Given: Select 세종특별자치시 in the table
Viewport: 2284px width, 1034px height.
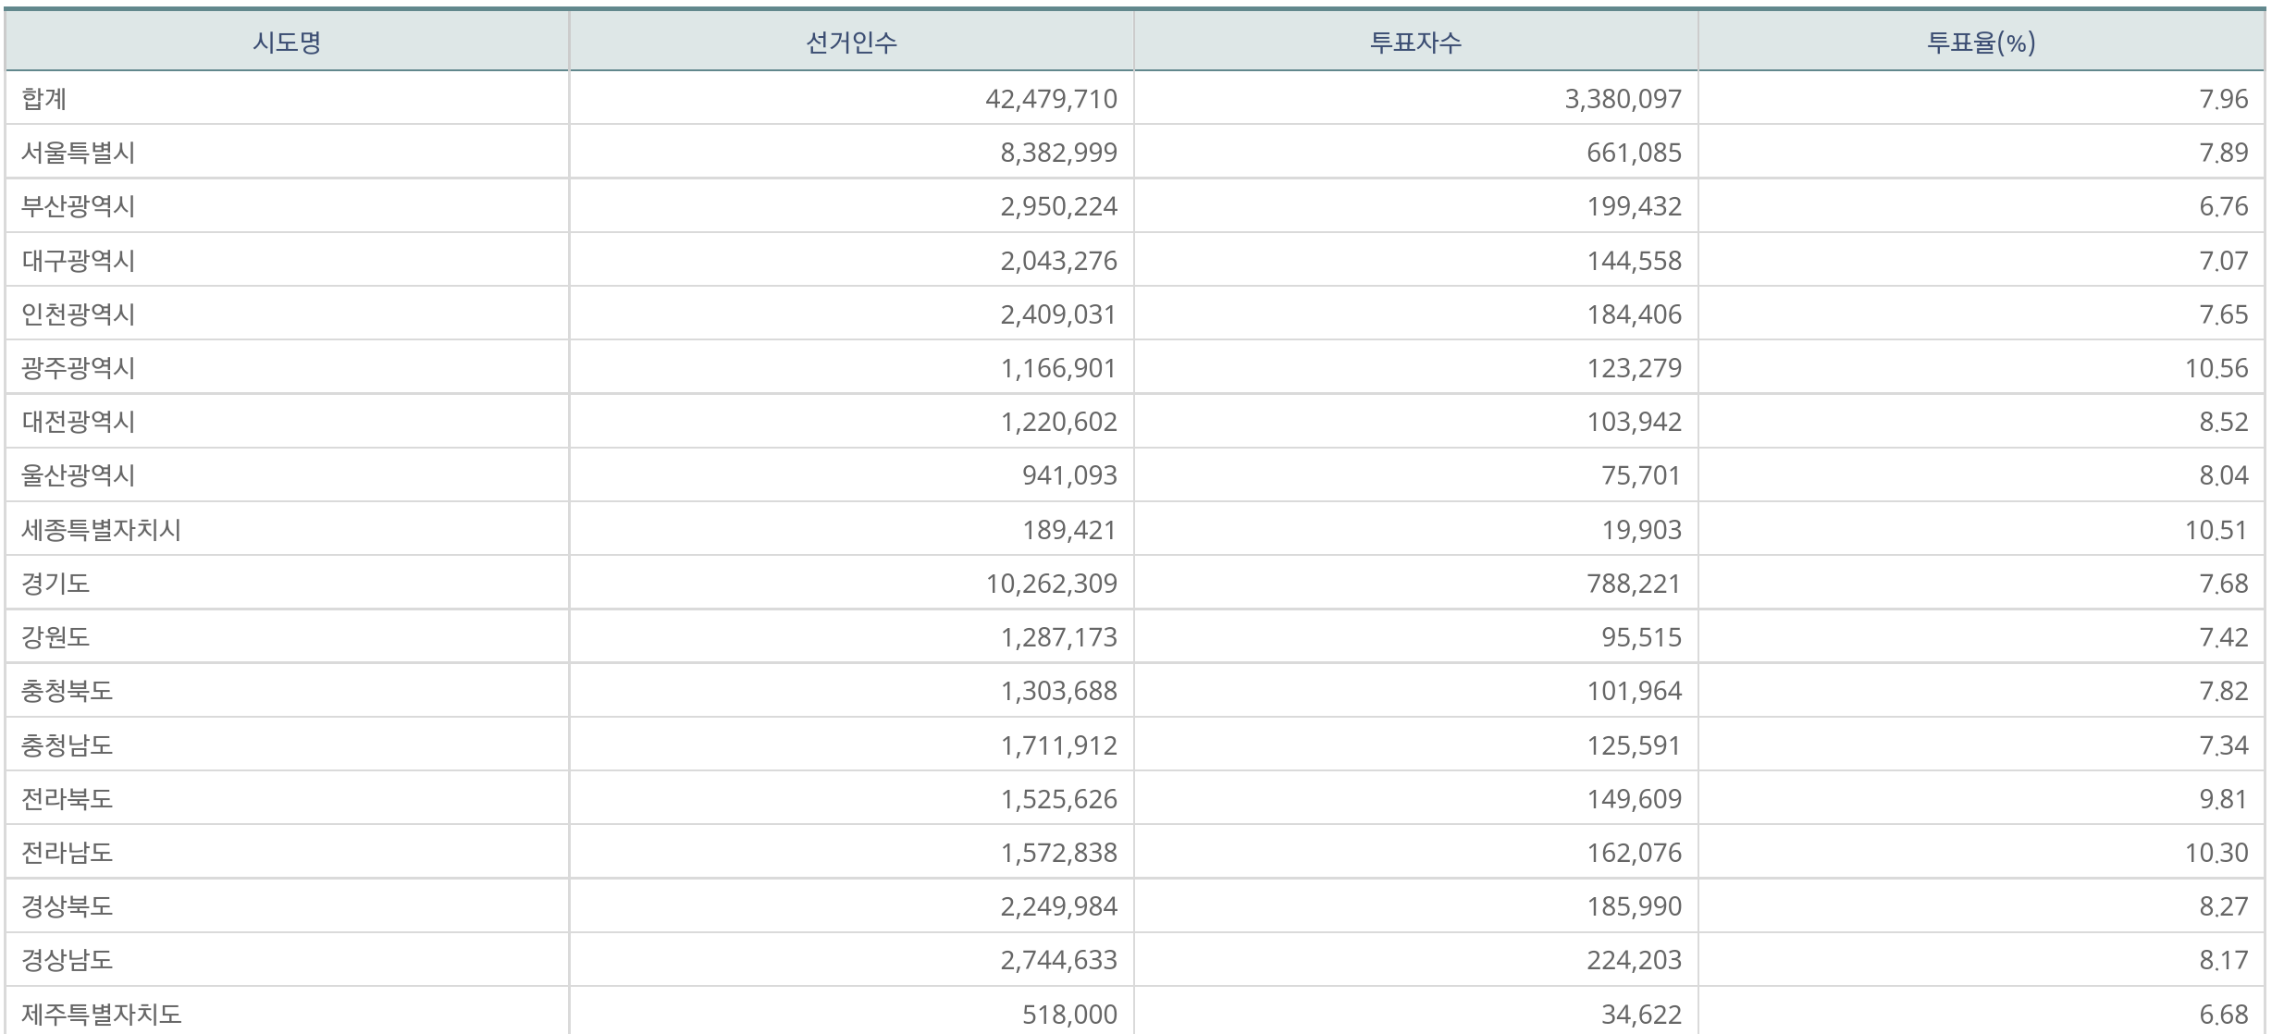Looking at the screenshot, I should pyautogui.click(x=102, y=530).
